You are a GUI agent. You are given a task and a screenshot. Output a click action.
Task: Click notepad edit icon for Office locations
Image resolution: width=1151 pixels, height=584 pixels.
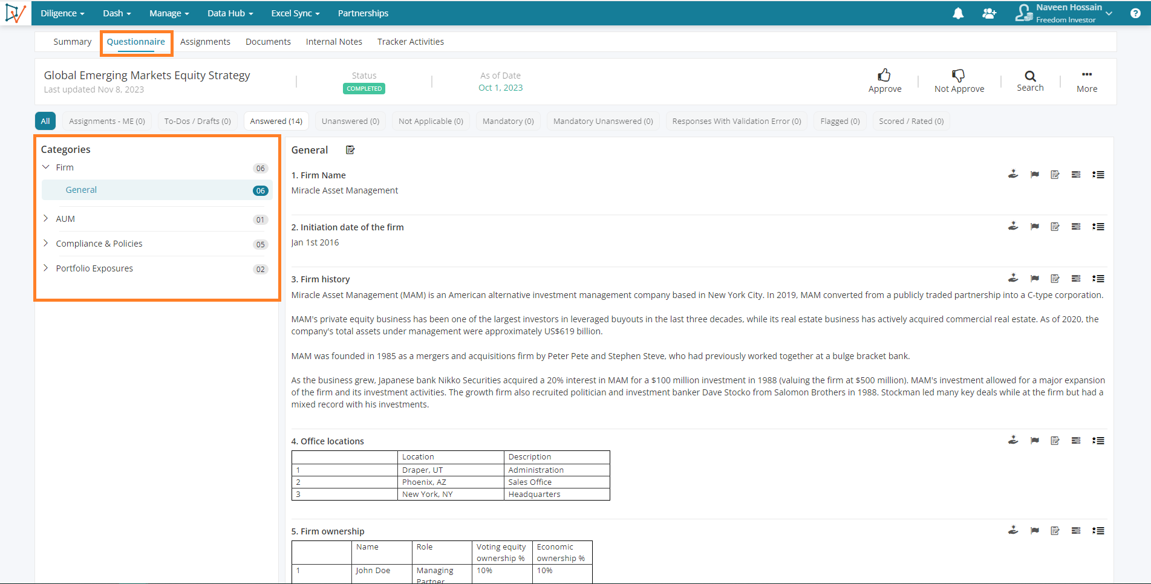tap(1055, 441)
